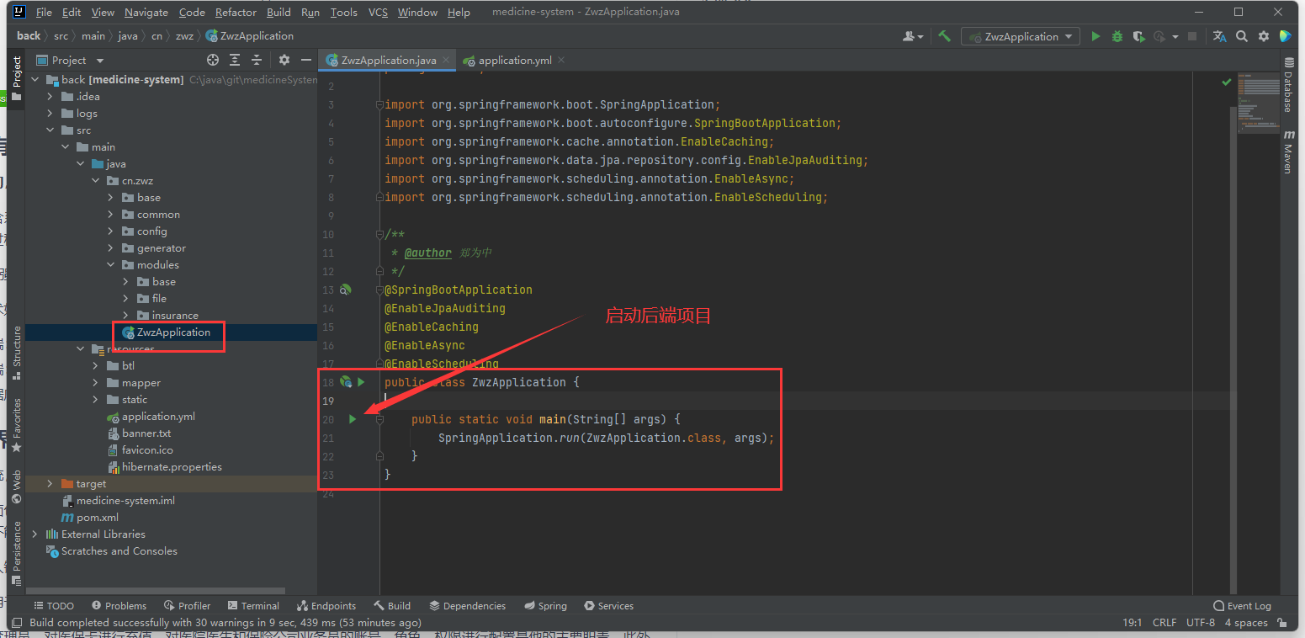Click read-only lock icon in status bar
Screen dimensions: 1305x638
pyautogui.click(x=1282, y=623)
